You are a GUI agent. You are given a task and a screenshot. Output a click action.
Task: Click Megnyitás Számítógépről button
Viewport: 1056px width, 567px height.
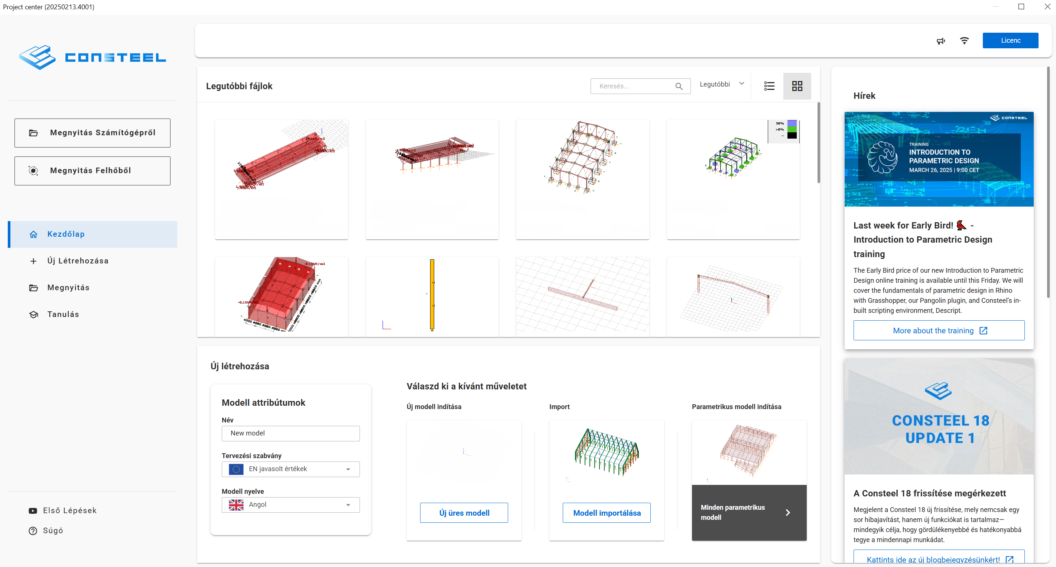click(92, 133)
